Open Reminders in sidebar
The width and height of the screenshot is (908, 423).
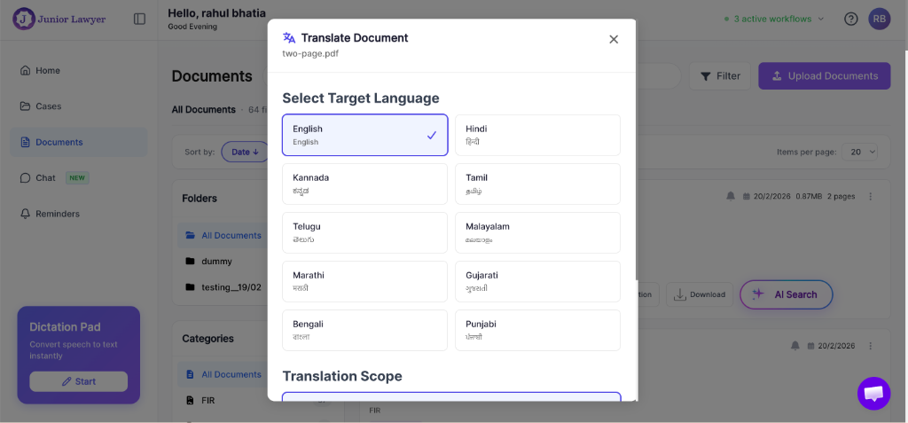79,214
